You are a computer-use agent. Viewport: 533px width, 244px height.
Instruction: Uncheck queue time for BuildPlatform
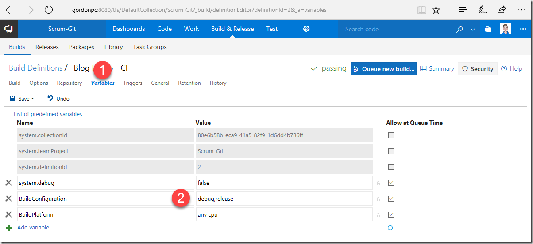coord(391,214)
